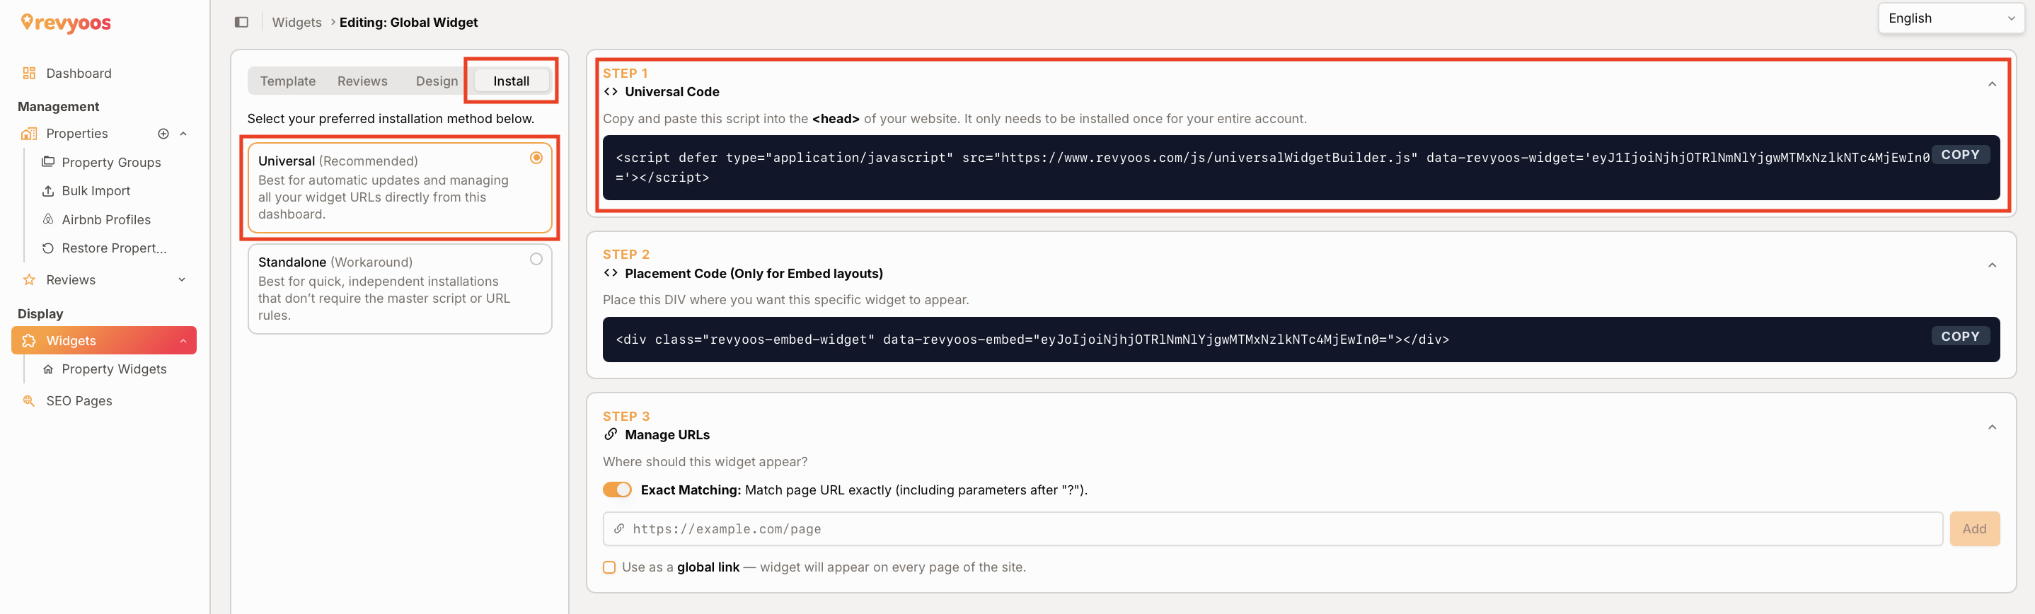Toggle the sidebar collapse icon
Screen dimensions: 2035x614
(x=242, y=22)
